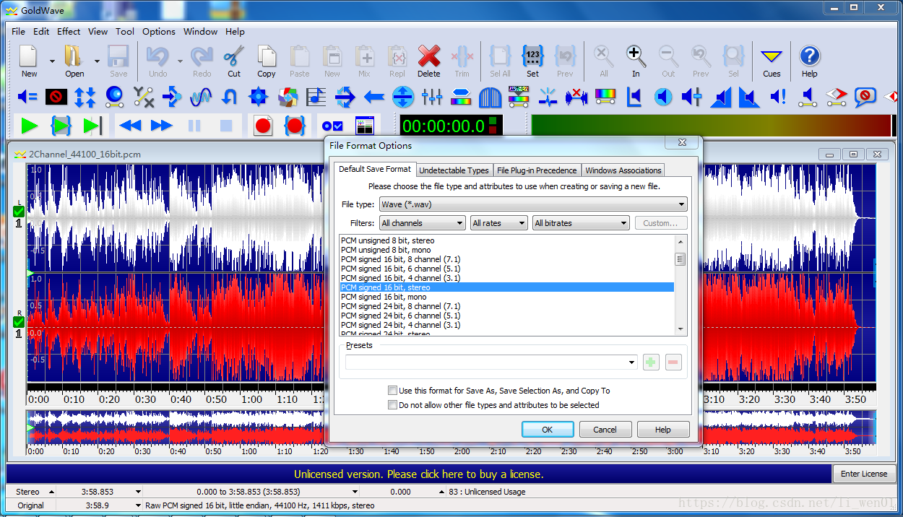The image size is (903, 517).
Task: Switch to the Undetectable Types tab
Action: pos(454,170)
